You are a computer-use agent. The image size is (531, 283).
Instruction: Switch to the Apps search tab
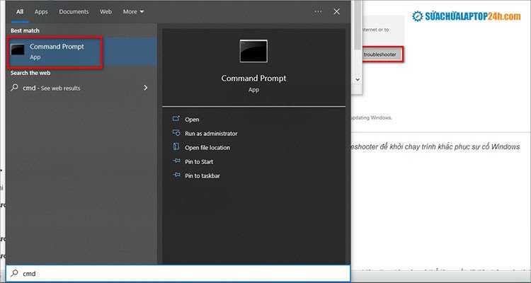pos(41,11)
